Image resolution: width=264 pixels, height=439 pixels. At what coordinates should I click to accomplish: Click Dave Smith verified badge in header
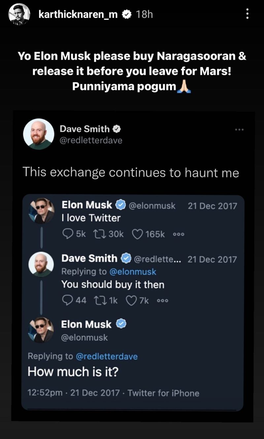(x=117, y=129)
